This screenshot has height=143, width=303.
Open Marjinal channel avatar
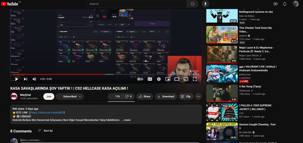point(14,96)
